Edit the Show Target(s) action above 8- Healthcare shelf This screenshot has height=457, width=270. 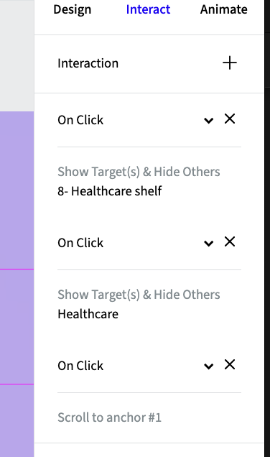(x=139, y=172)
